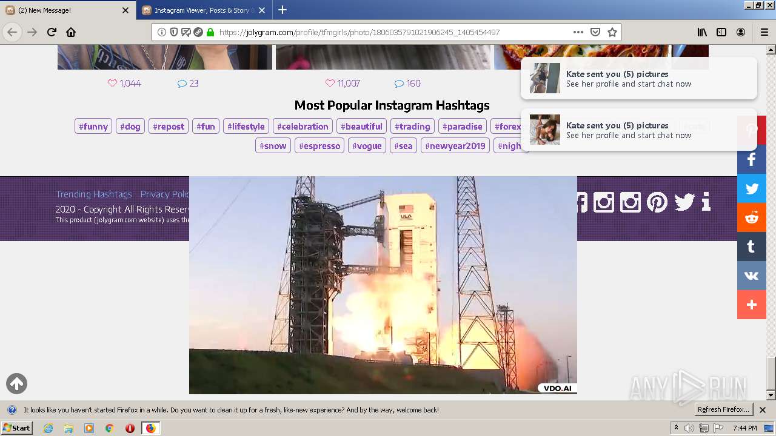Open the #snow hashtag

tap(273, 146)
